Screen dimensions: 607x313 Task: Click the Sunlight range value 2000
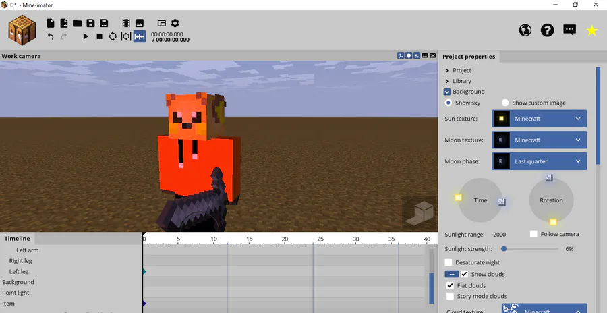pos(499,235)
